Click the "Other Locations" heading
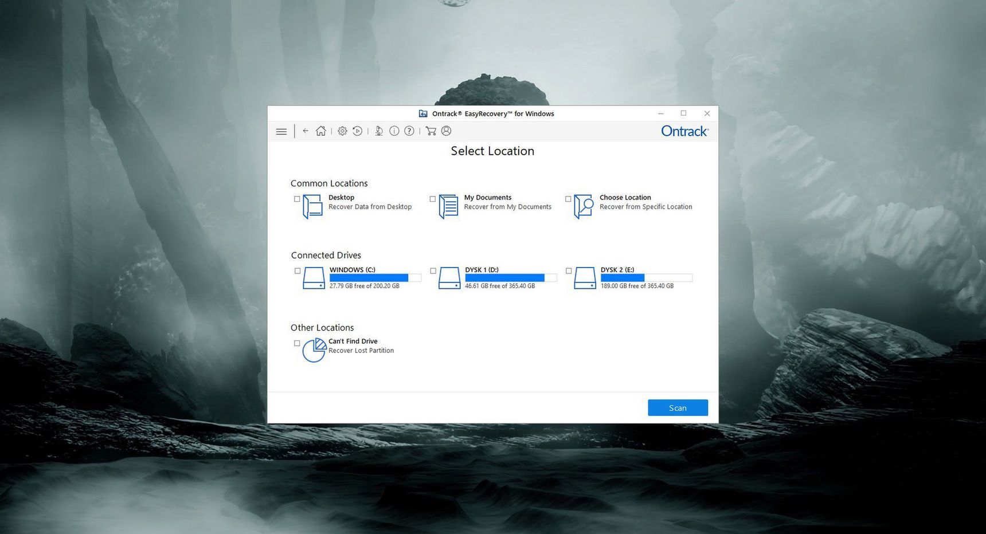986x534 pixels. point(322,328)
